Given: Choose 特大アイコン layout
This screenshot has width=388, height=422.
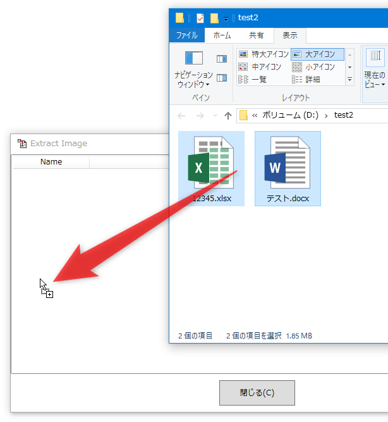Looking at the screenshot, I should click(x=264, y=54).
